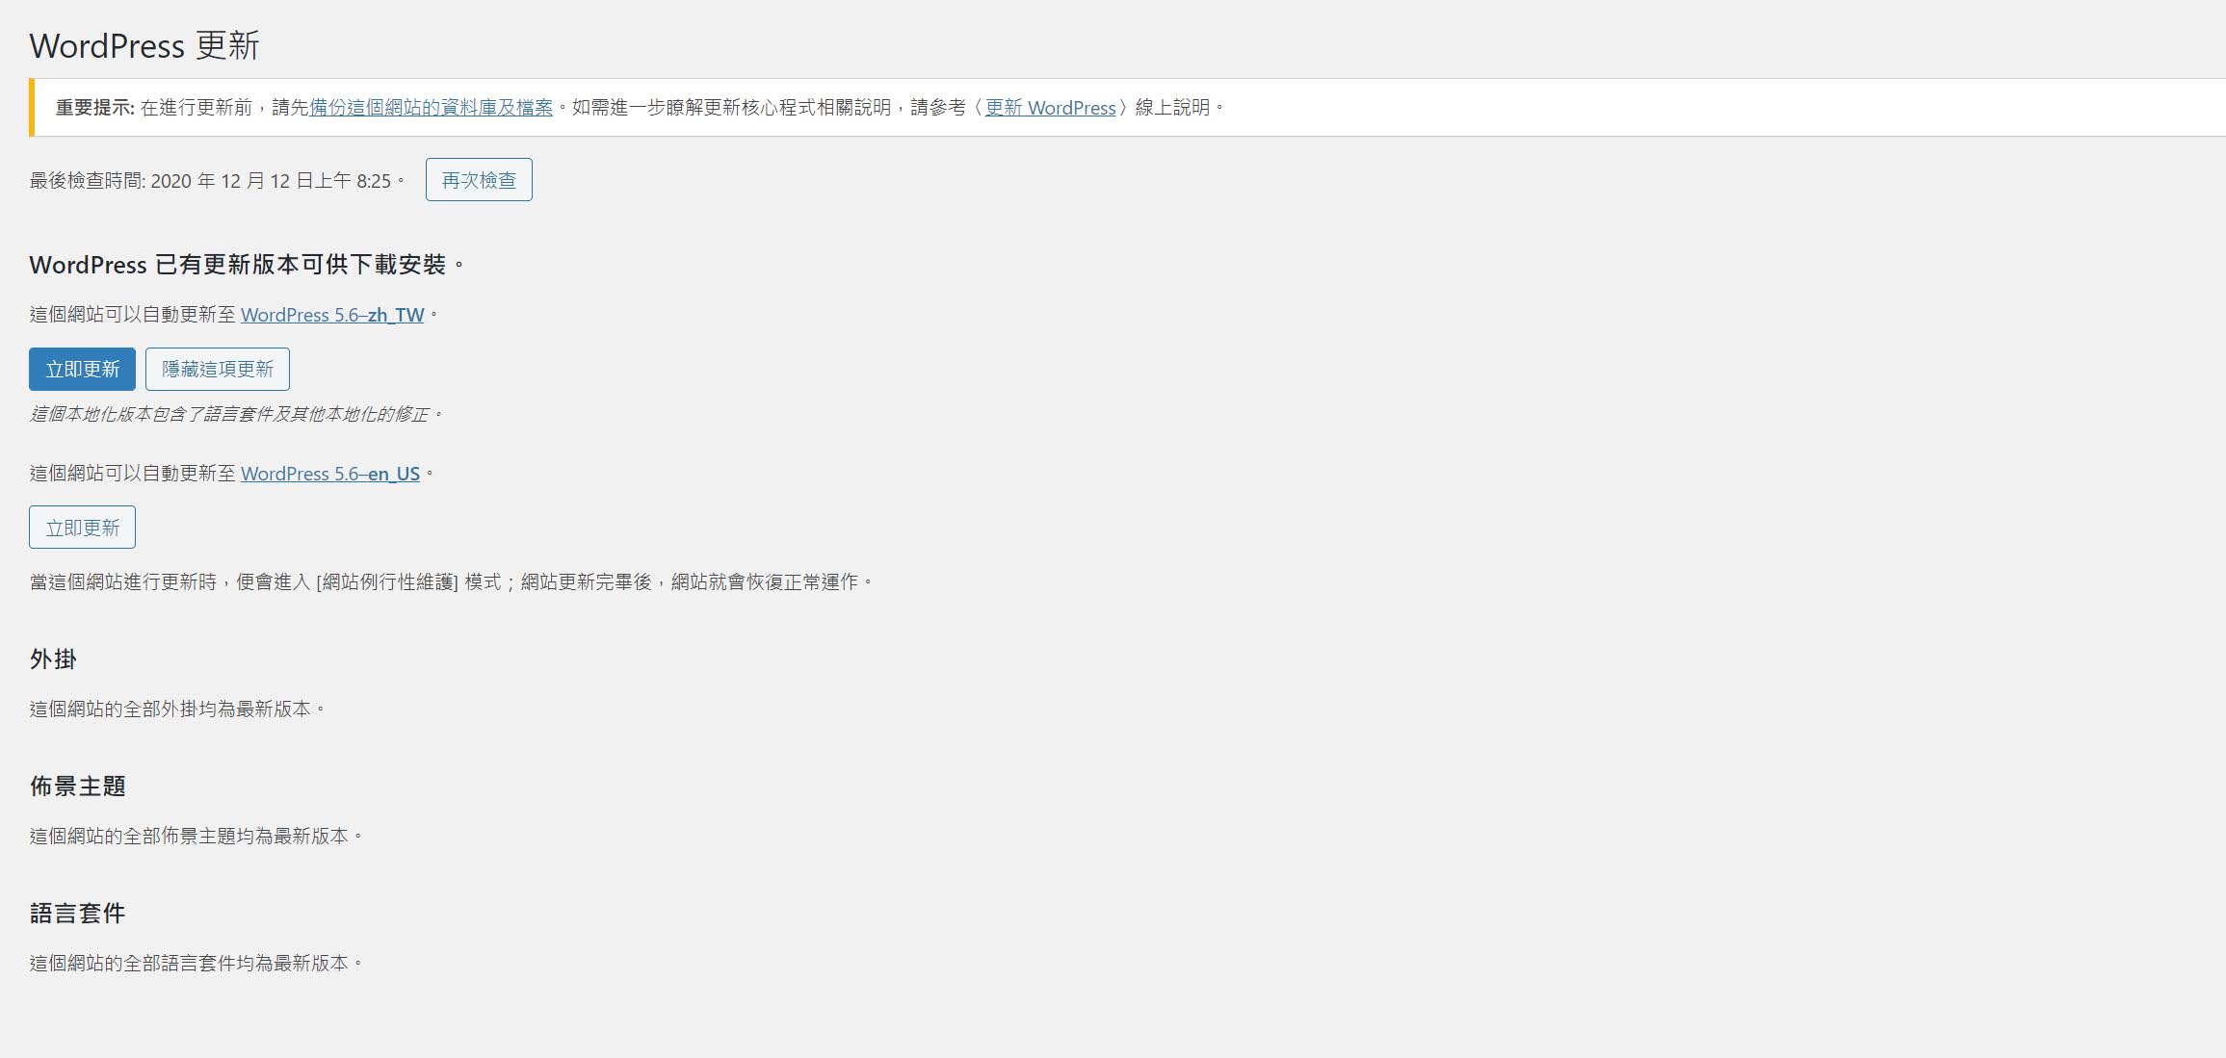
Task: Click the WordPress 更新 page title
Action: [144, 45]
